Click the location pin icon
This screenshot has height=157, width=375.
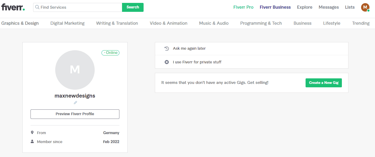pyautogui.click(x=32, y=133)
